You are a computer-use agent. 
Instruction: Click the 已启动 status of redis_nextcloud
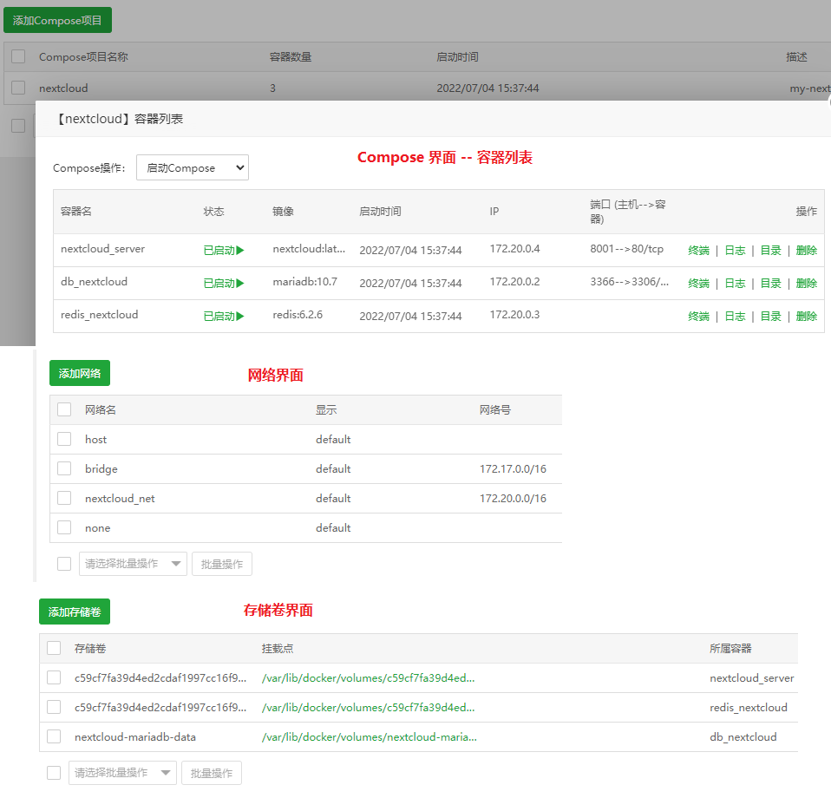tap(224, 316)
